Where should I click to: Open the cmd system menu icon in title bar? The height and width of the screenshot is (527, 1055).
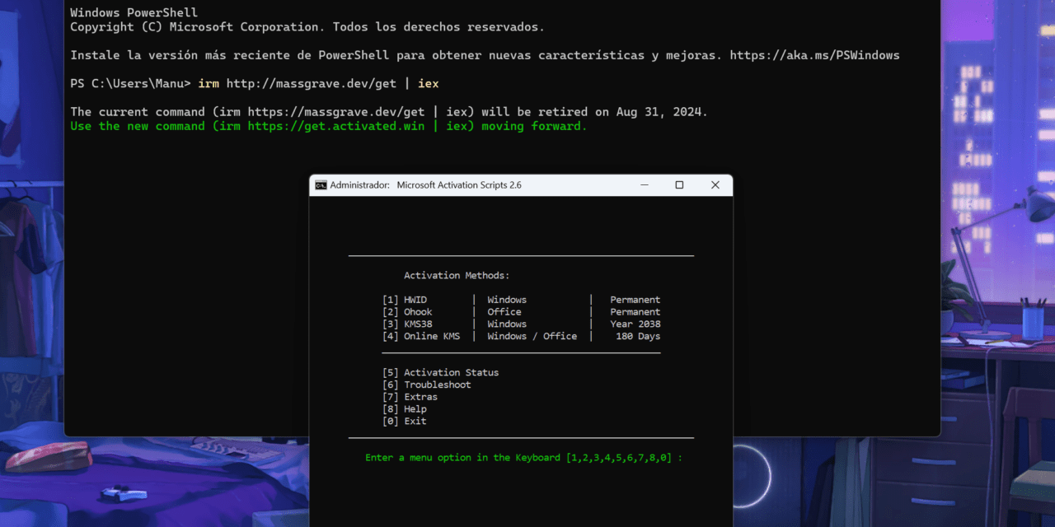point(321,185)
